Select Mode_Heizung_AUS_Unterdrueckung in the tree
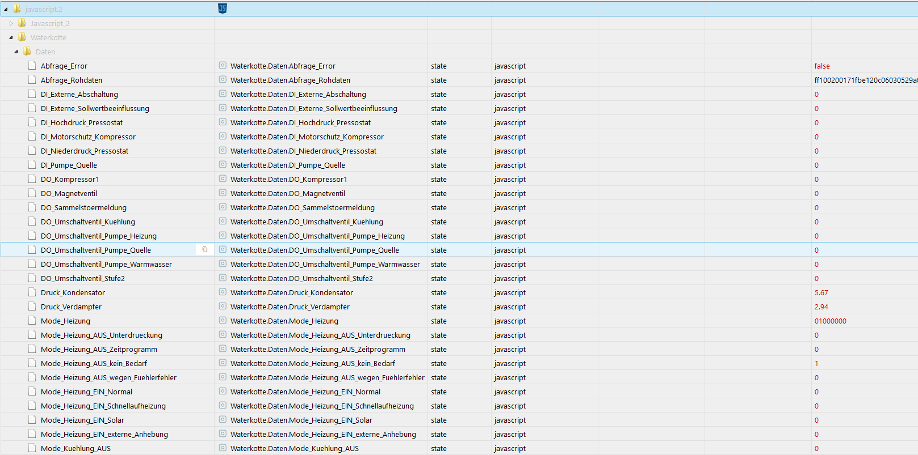This screenshot has width=918, height=455. pos(102,335)
